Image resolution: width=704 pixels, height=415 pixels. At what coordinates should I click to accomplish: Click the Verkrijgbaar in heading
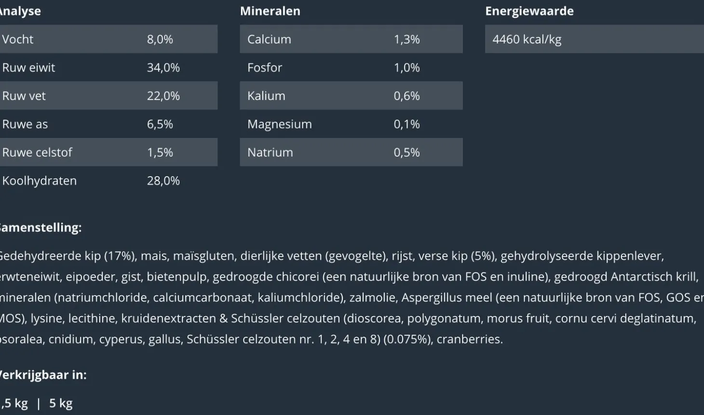coord(43,374)
